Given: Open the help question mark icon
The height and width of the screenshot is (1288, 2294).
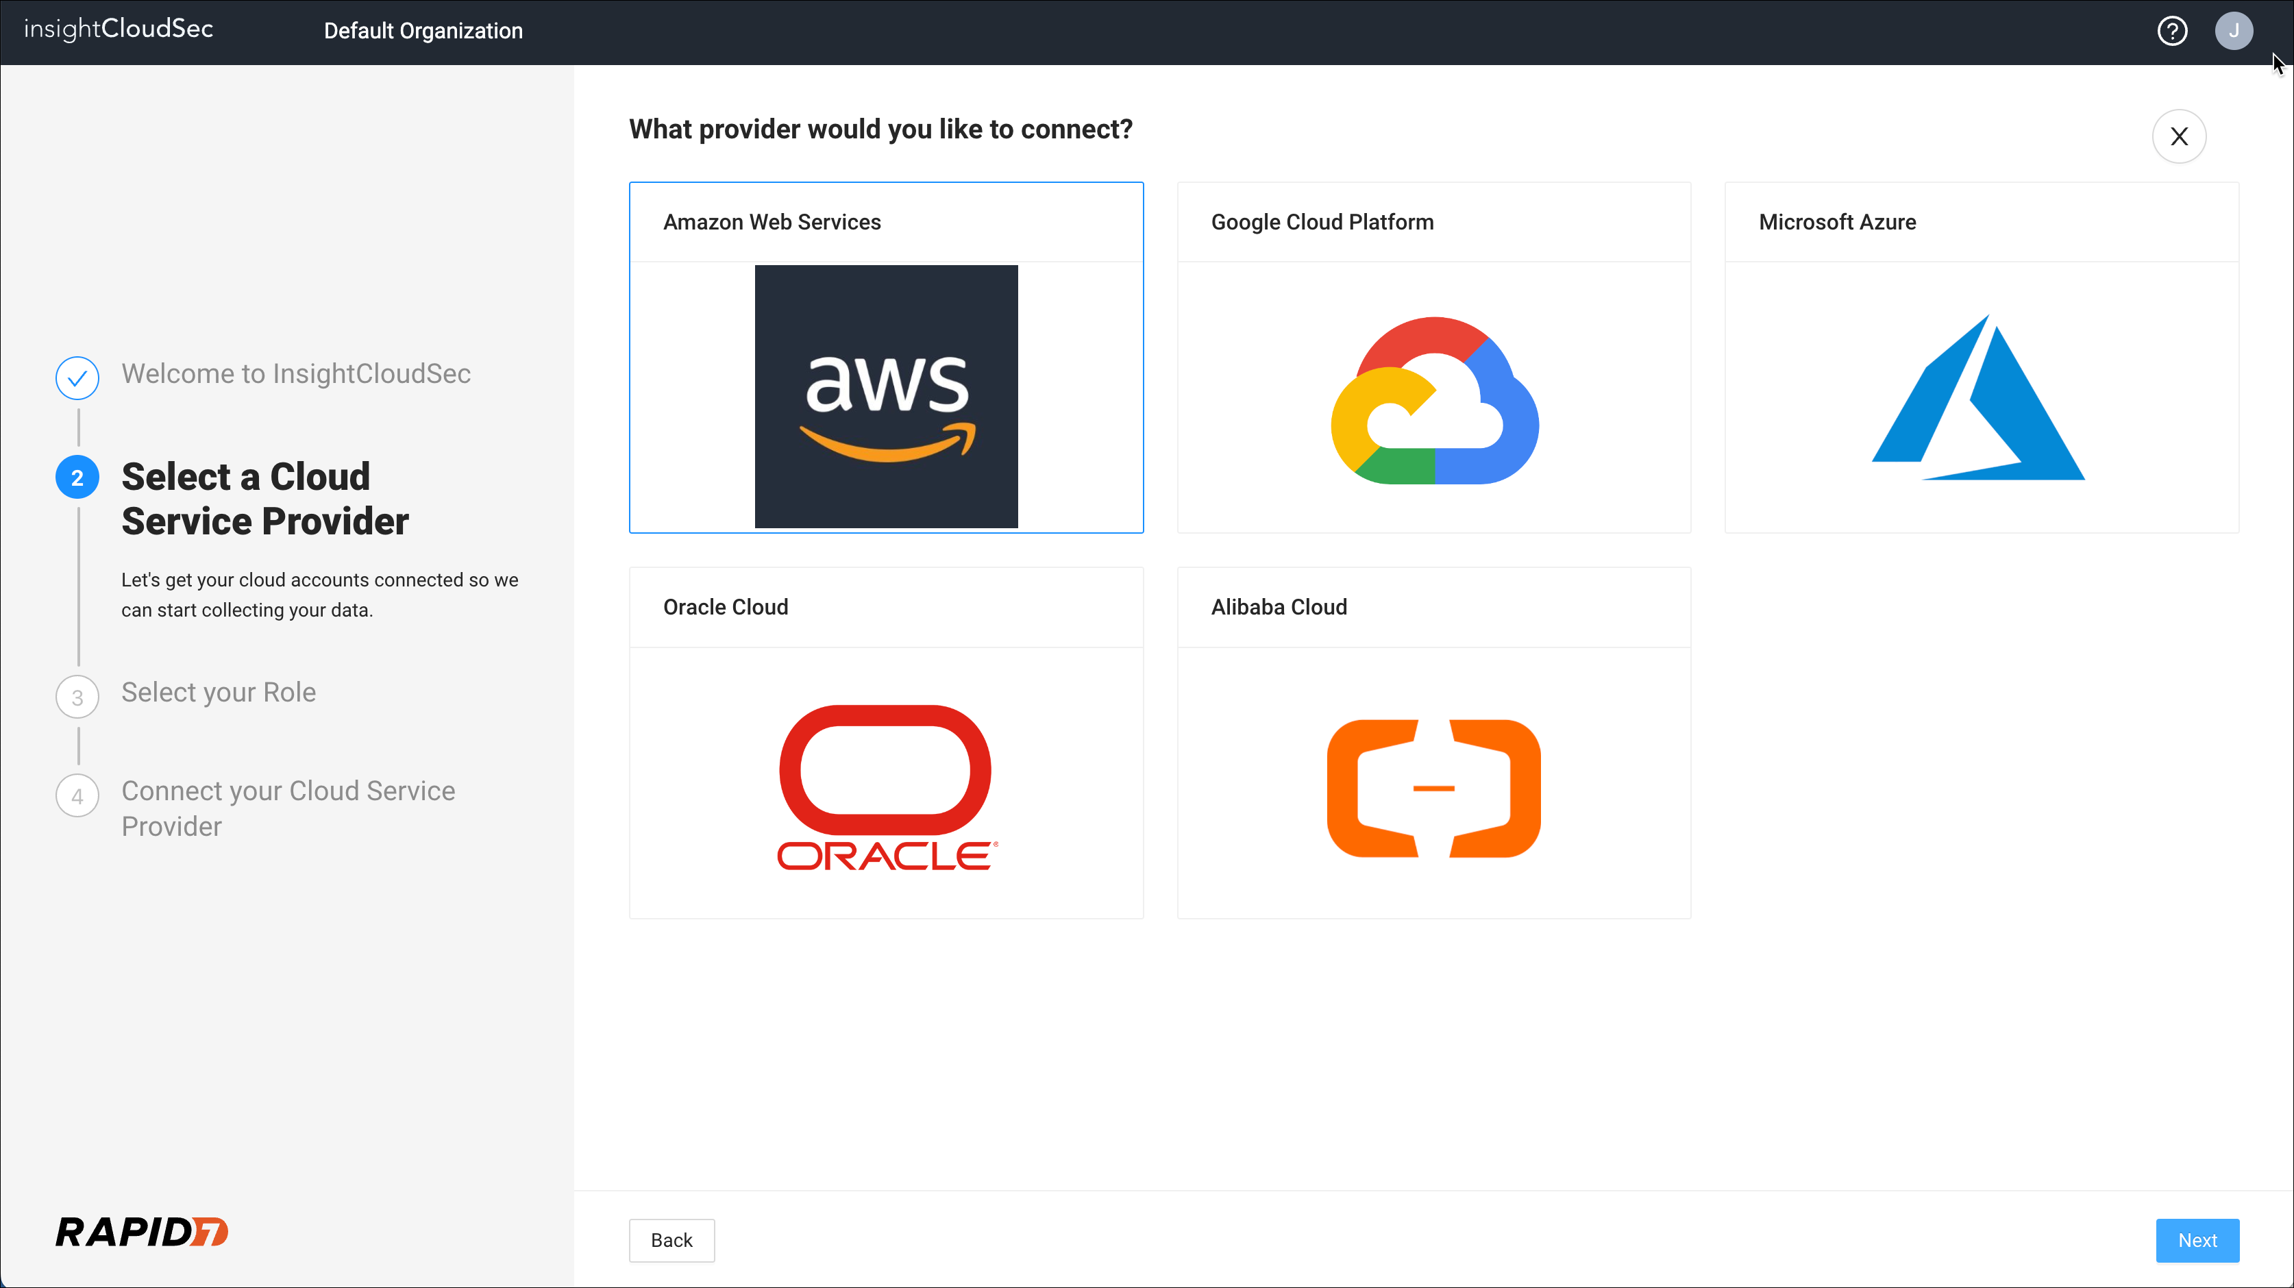Looking at the screenshot, I should click(2172, 32).
